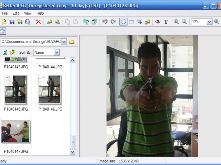Click the Zoom Out magnifier
The image size is (221, 165).
(x=184, y=22)
